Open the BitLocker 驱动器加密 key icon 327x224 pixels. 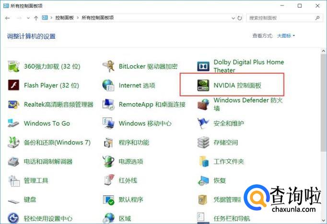108,67
